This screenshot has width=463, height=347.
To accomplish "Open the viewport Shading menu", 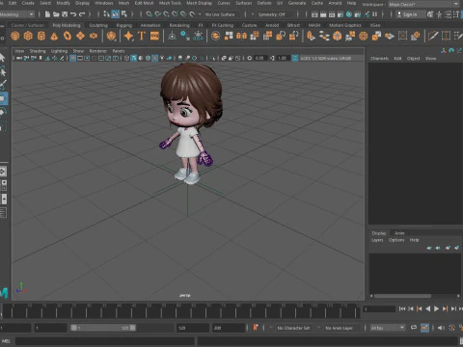I will [x=38, y=51].
